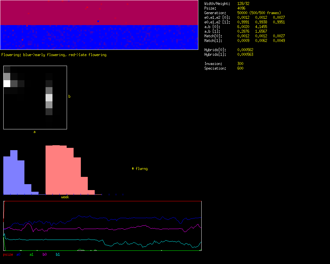Select value 0.9991 in e0,e1,e2 [1] row
Screen dimensions: 330x264
(x=243, y=22)
